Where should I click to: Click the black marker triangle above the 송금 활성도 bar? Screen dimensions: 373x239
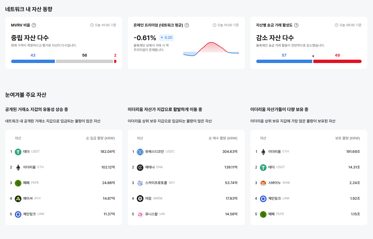[x=313, y=56]
